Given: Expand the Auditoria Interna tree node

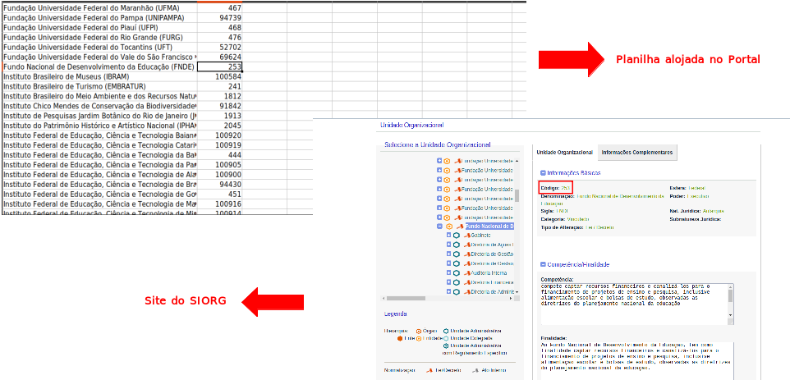Looking at the screenshot, I should pyautogui.click(x=448, y=272).
